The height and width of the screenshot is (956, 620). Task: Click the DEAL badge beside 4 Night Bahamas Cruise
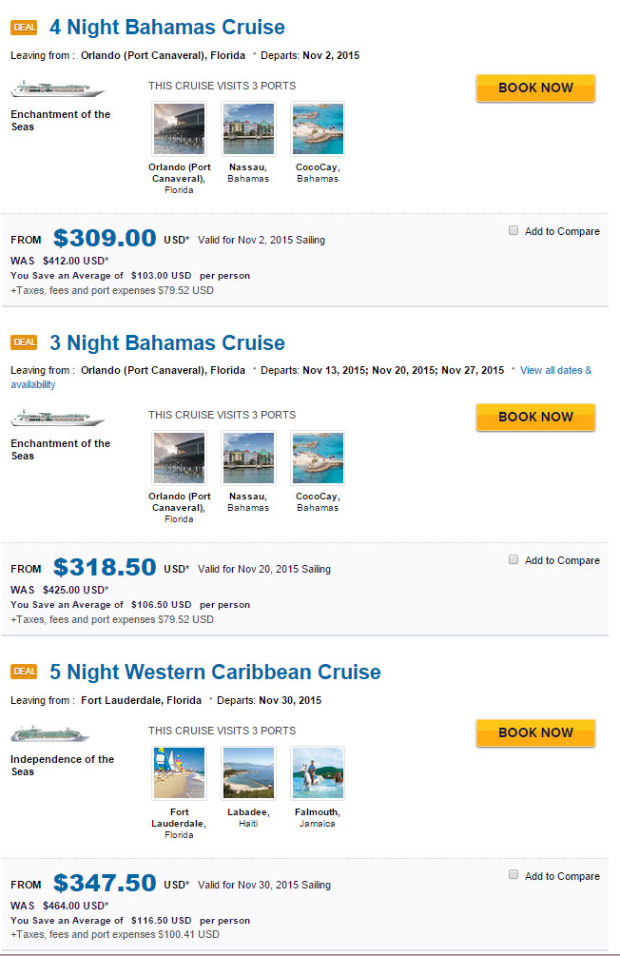tap(25, 28)
